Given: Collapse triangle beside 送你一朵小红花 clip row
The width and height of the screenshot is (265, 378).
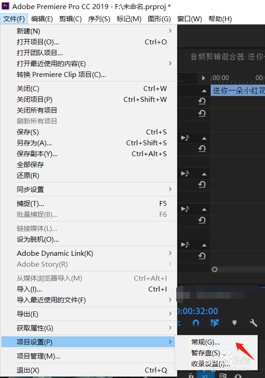Looking at the screenshot, I should [204, 91].
